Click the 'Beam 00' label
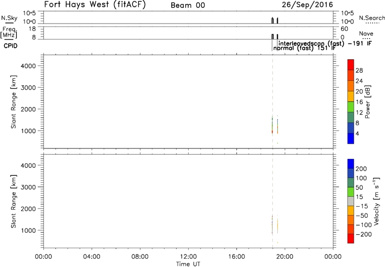This screenshot has width=385, height=267. coord(188,5)
